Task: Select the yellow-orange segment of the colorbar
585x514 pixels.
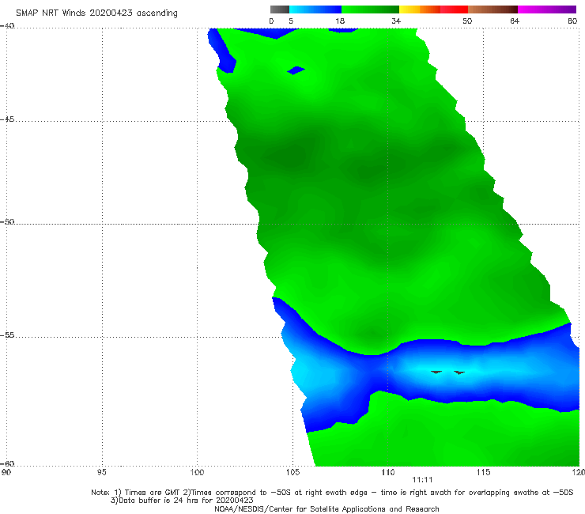Action: pos(420,9)
